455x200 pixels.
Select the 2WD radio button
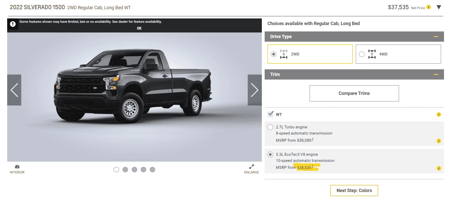[274, 54]
